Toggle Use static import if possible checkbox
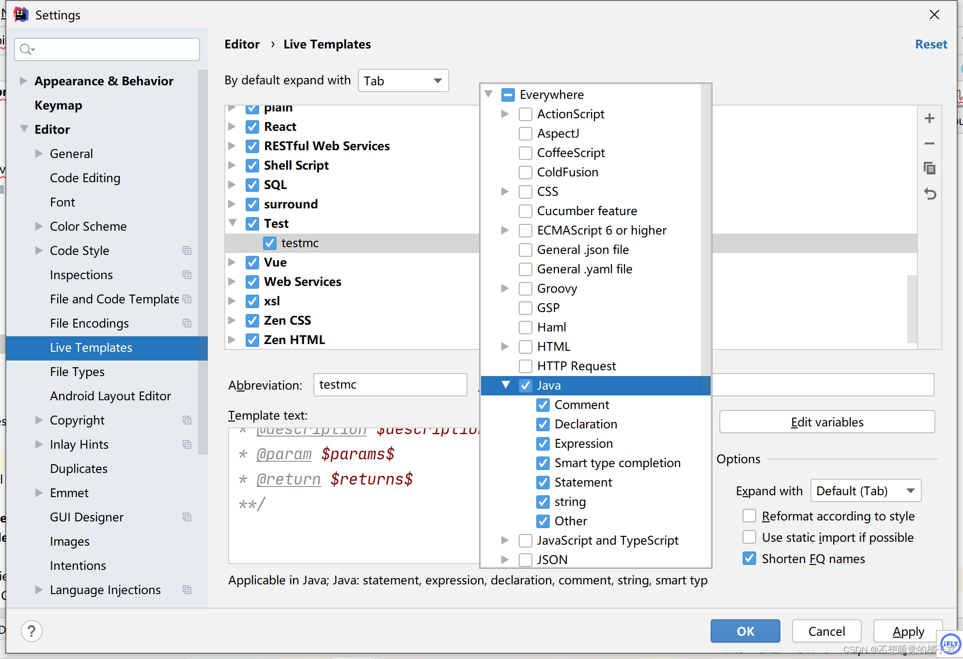 tap(750, 537)
